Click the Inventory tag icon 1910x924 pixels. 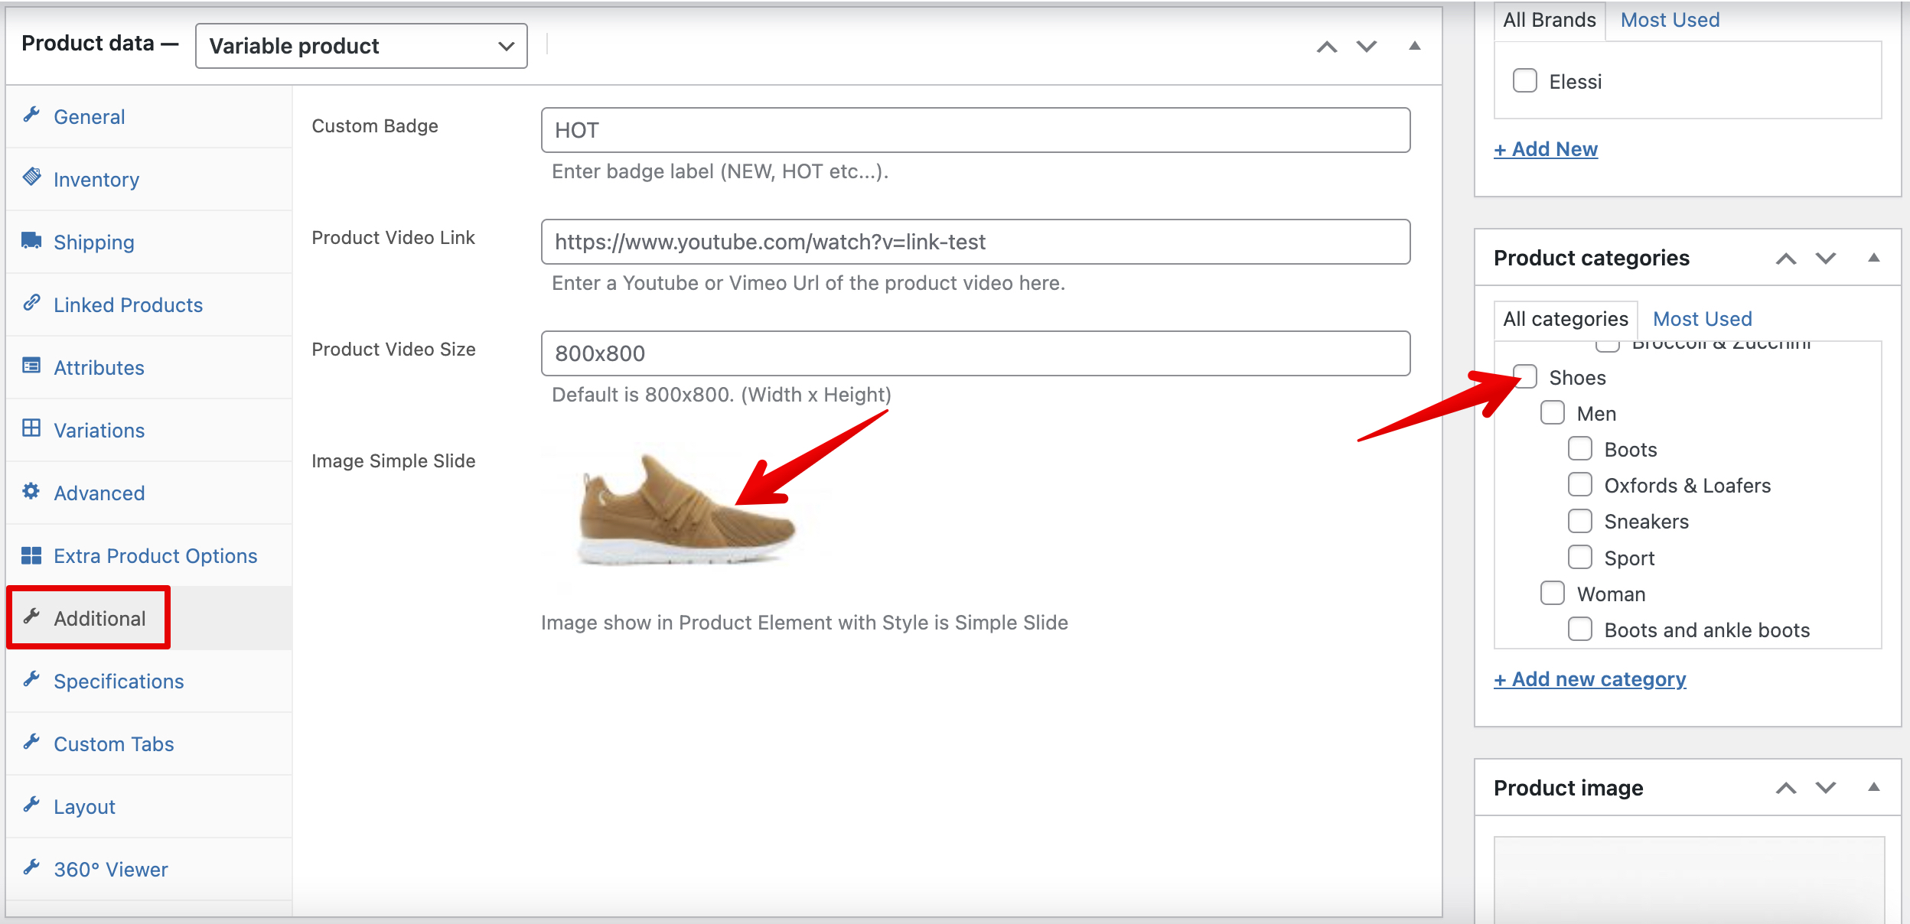click(31, 177)
